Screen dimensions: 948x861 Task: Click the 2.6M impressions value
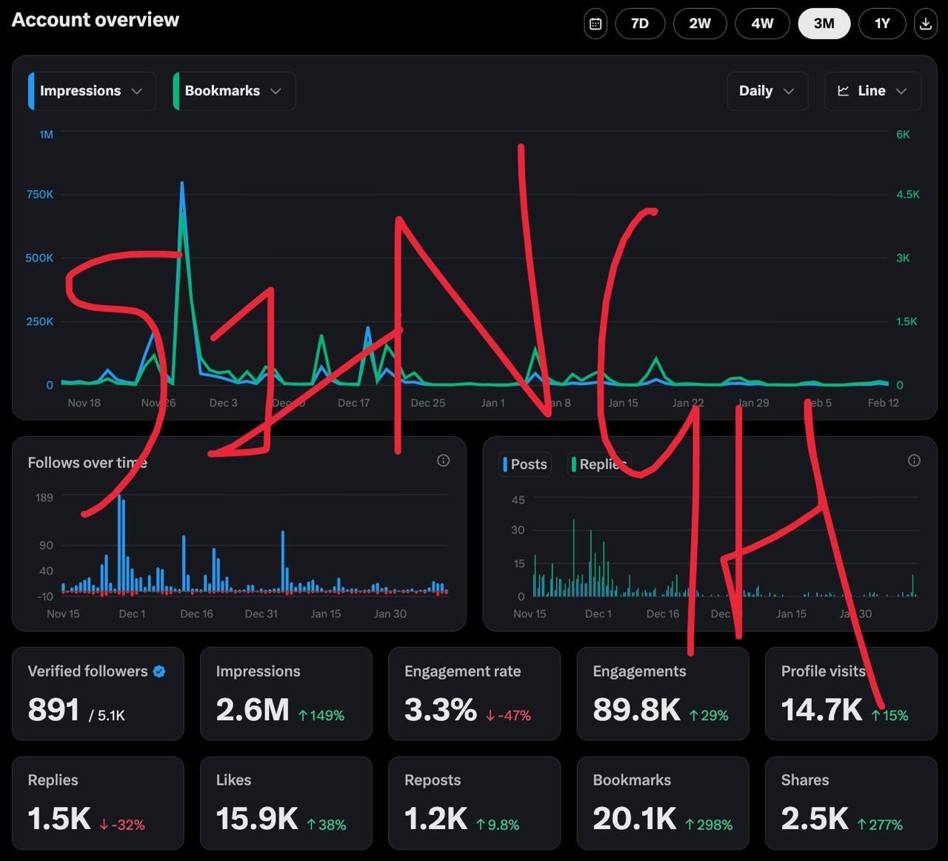point(253,710)
